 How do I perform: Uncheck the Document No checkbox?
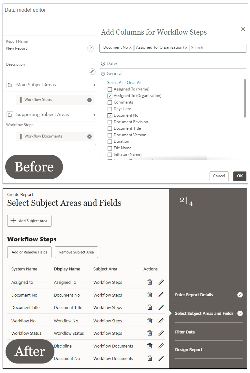click(110, 116)
